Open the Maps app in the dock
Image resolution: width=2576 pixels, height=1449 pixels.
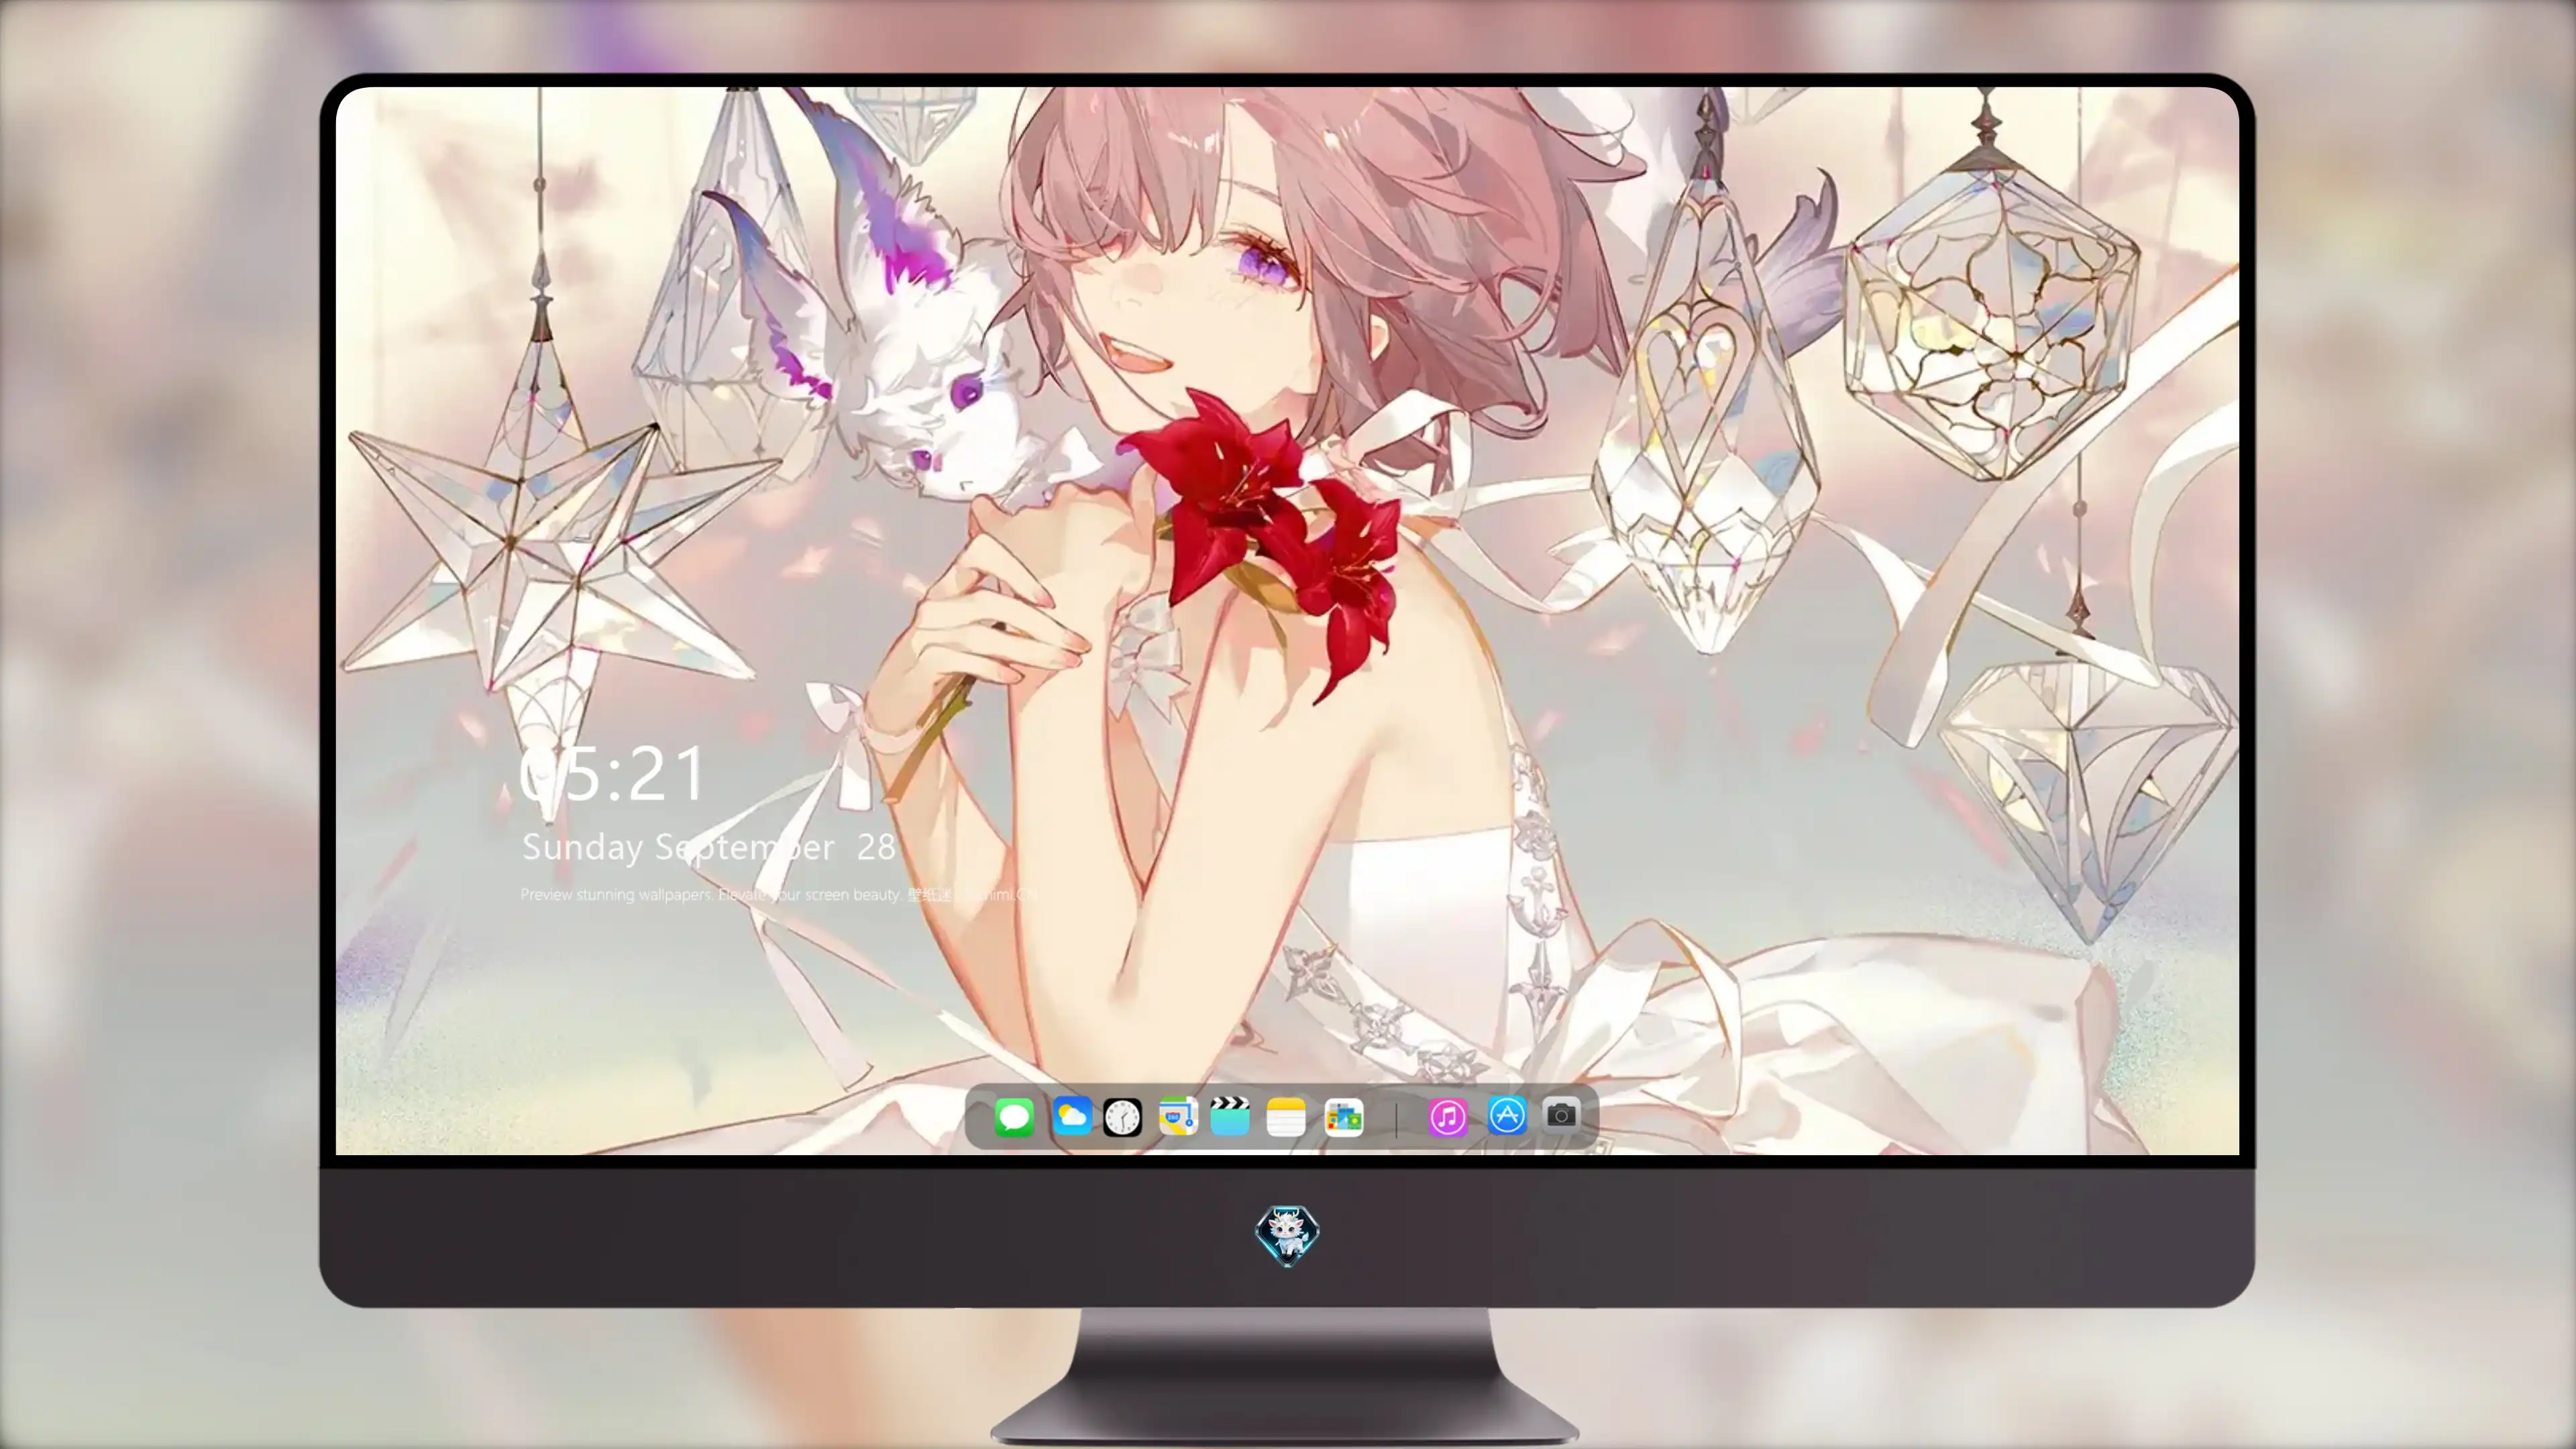tap(1178, 1116)
